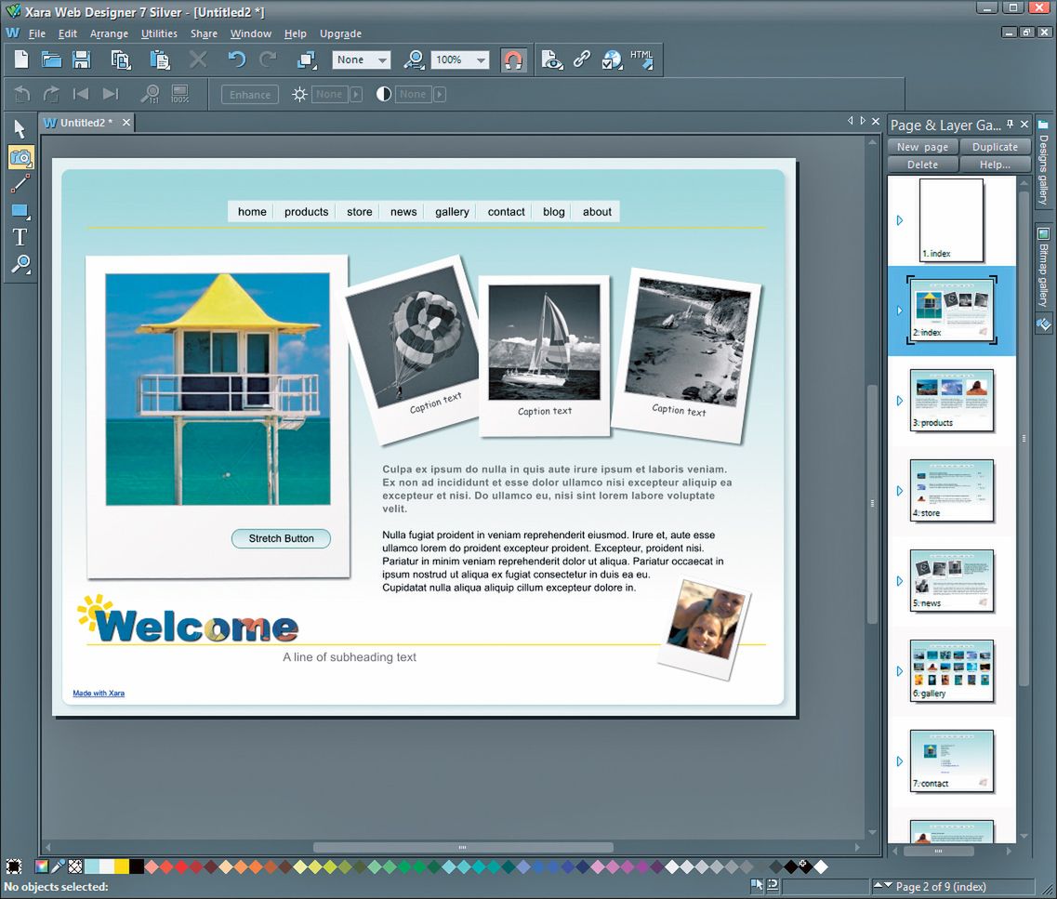Click the Delete page button
This screenshot has width=1057, height=899.
pos(922,165)
